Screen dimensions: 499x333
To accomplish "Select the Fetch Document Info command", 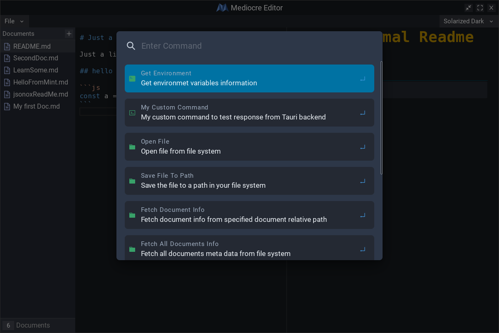I will coord(249,215).
